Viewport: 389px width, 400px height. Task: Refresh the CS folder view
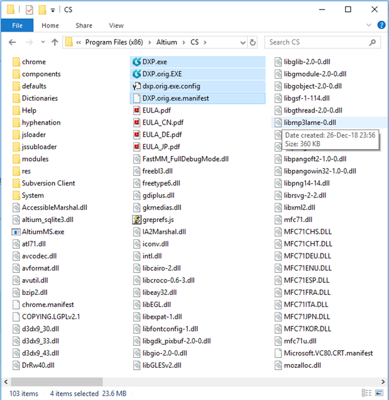pos(253,42)
